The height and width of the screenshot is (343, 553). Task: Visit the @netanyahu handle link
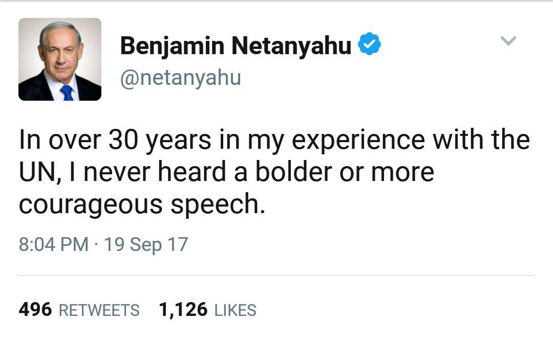tap(180, 78)
